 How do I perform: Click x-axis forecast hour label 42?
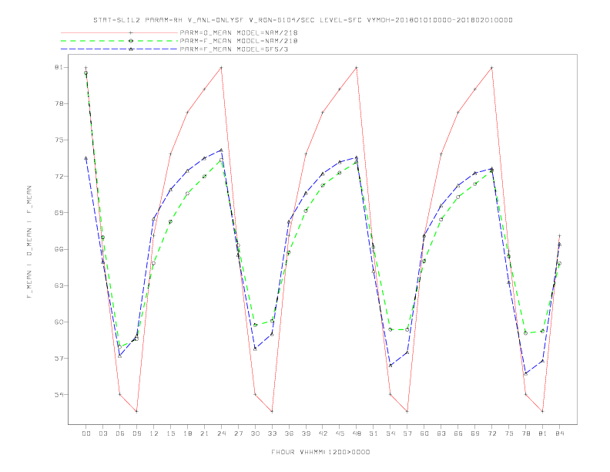[323, 433]
